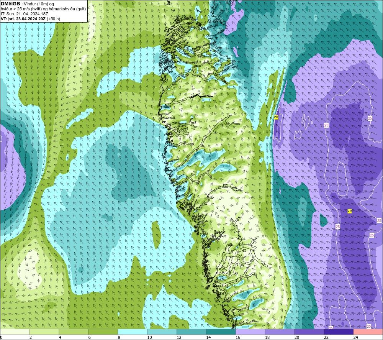Click the 'IT: Sun. 21. 04. 2024 18Z' line
Image resolution: width=383 pixels, height=340 pixels.
pyautogui.click(x=25, y=14)
